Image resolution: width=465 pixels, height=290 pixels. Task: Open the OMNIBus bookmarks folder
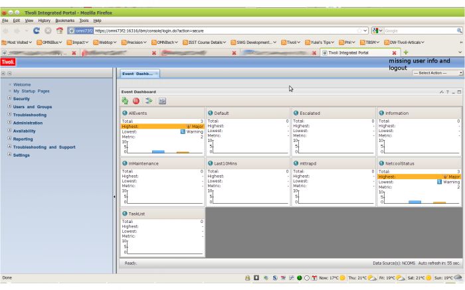[x=49, y=42]
